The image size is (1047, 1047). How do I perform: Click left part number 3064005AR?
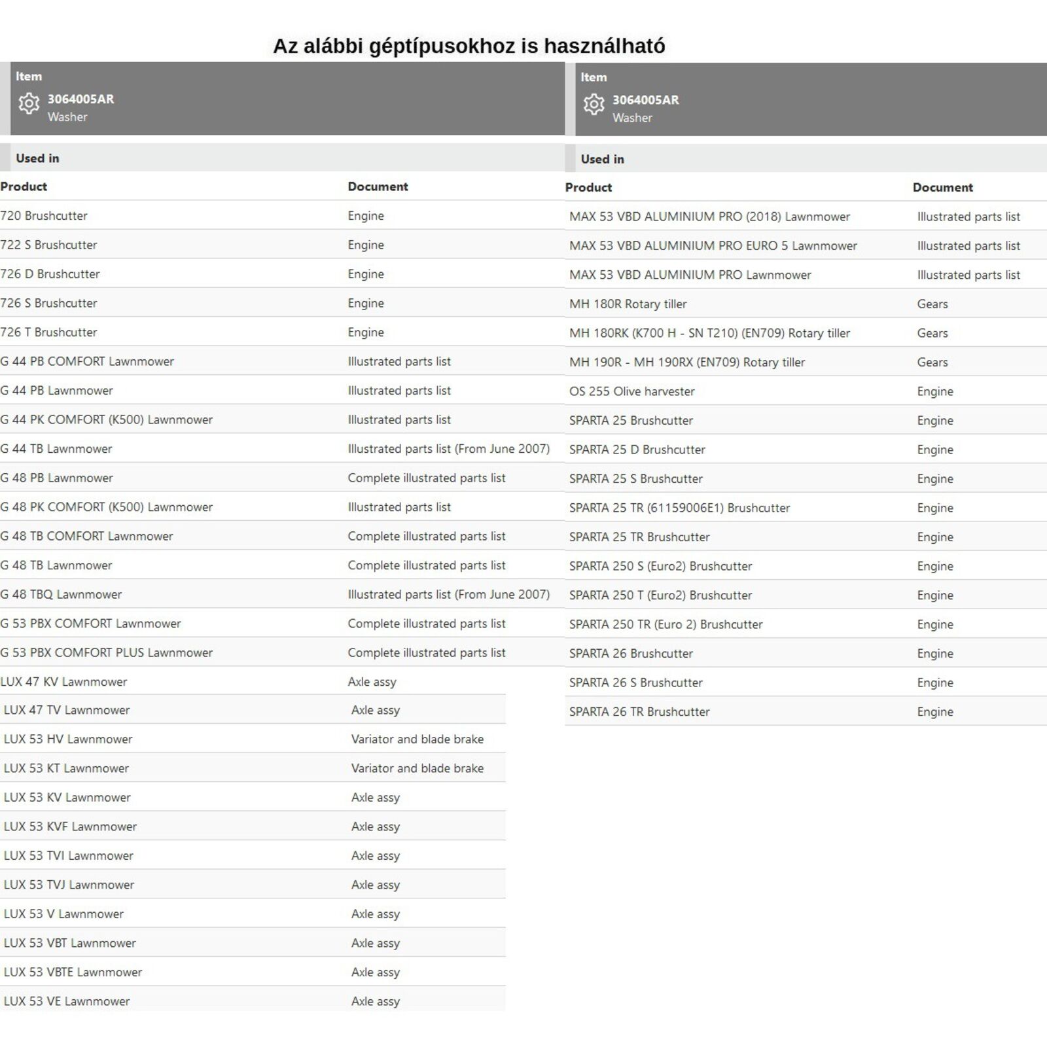coord(80,99)
